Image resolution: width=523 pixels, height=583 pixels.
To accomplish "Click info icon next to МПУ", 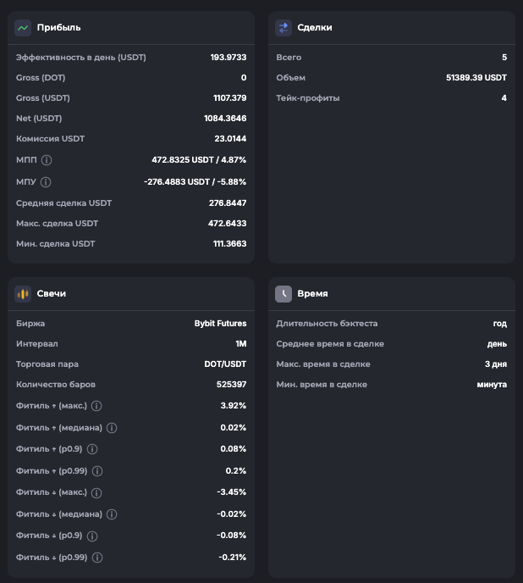I will pos(46,182).
